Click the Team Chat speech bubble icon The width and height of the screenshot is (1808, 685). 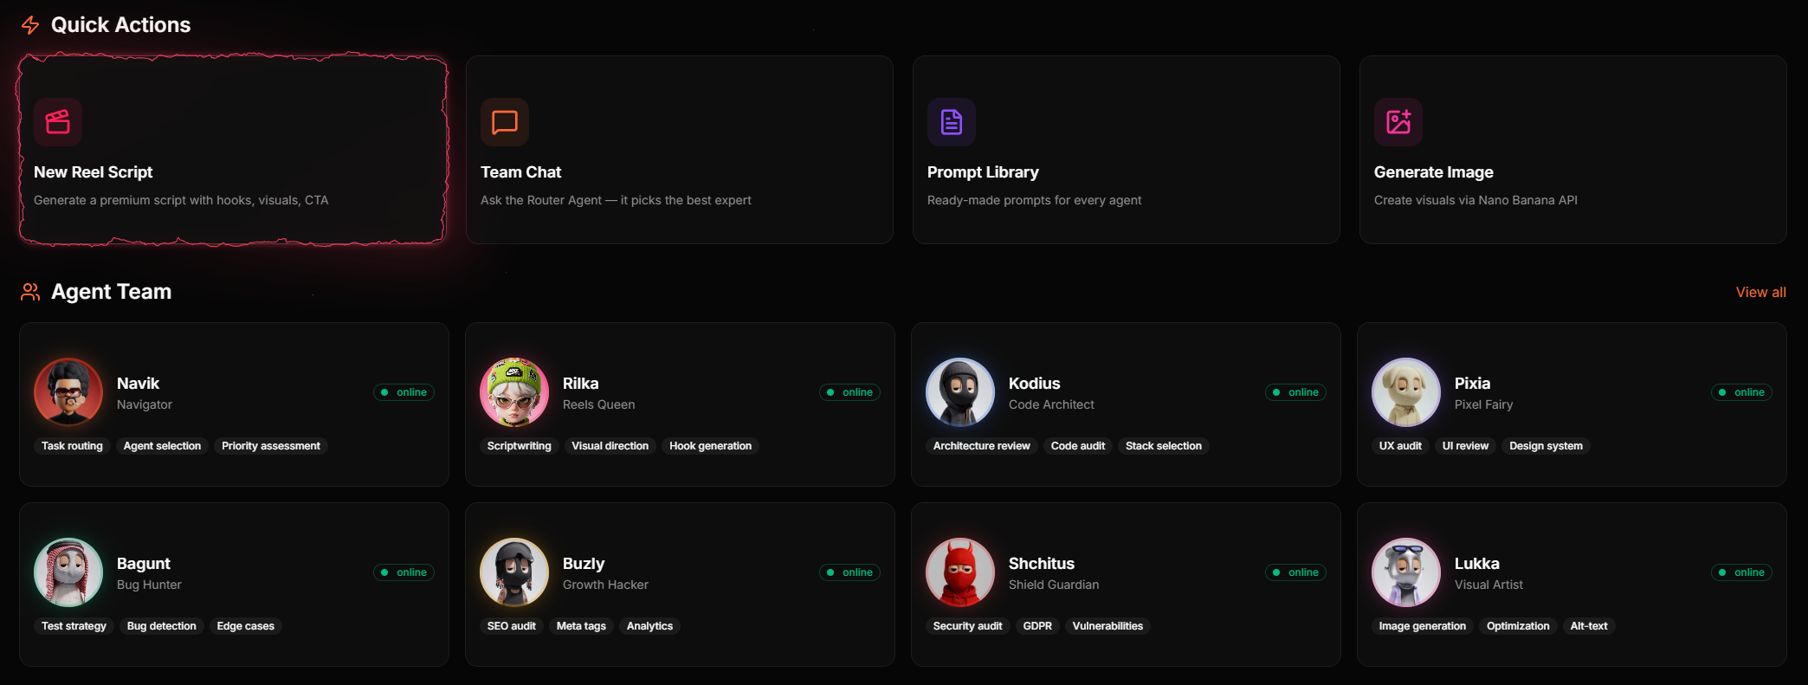(x=504, y=122)
